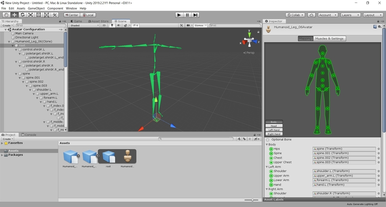Select the Rect tool

click(39, 15)
